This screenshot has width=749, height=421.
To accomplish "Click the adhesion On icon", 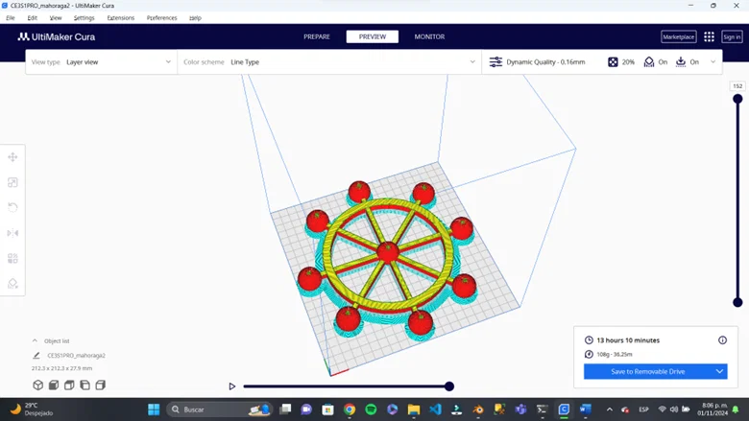I will click(x=681, y=62).
